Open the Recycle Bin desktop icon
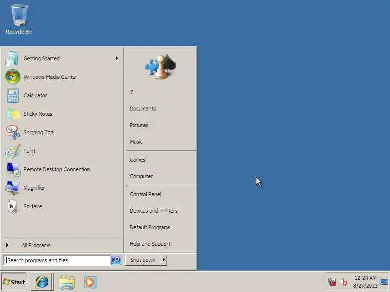This screenshot has height=292, width=390. 19,19
